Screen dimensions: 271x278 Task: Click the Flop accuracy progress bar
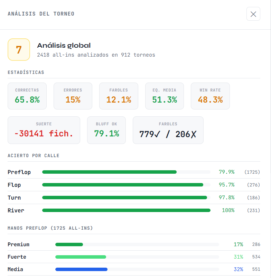[127, 185]
